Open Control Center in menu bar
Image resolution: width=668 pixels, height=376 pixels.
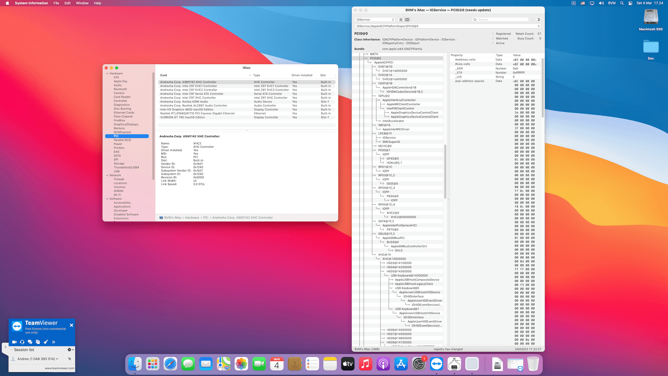pos(630,3)
